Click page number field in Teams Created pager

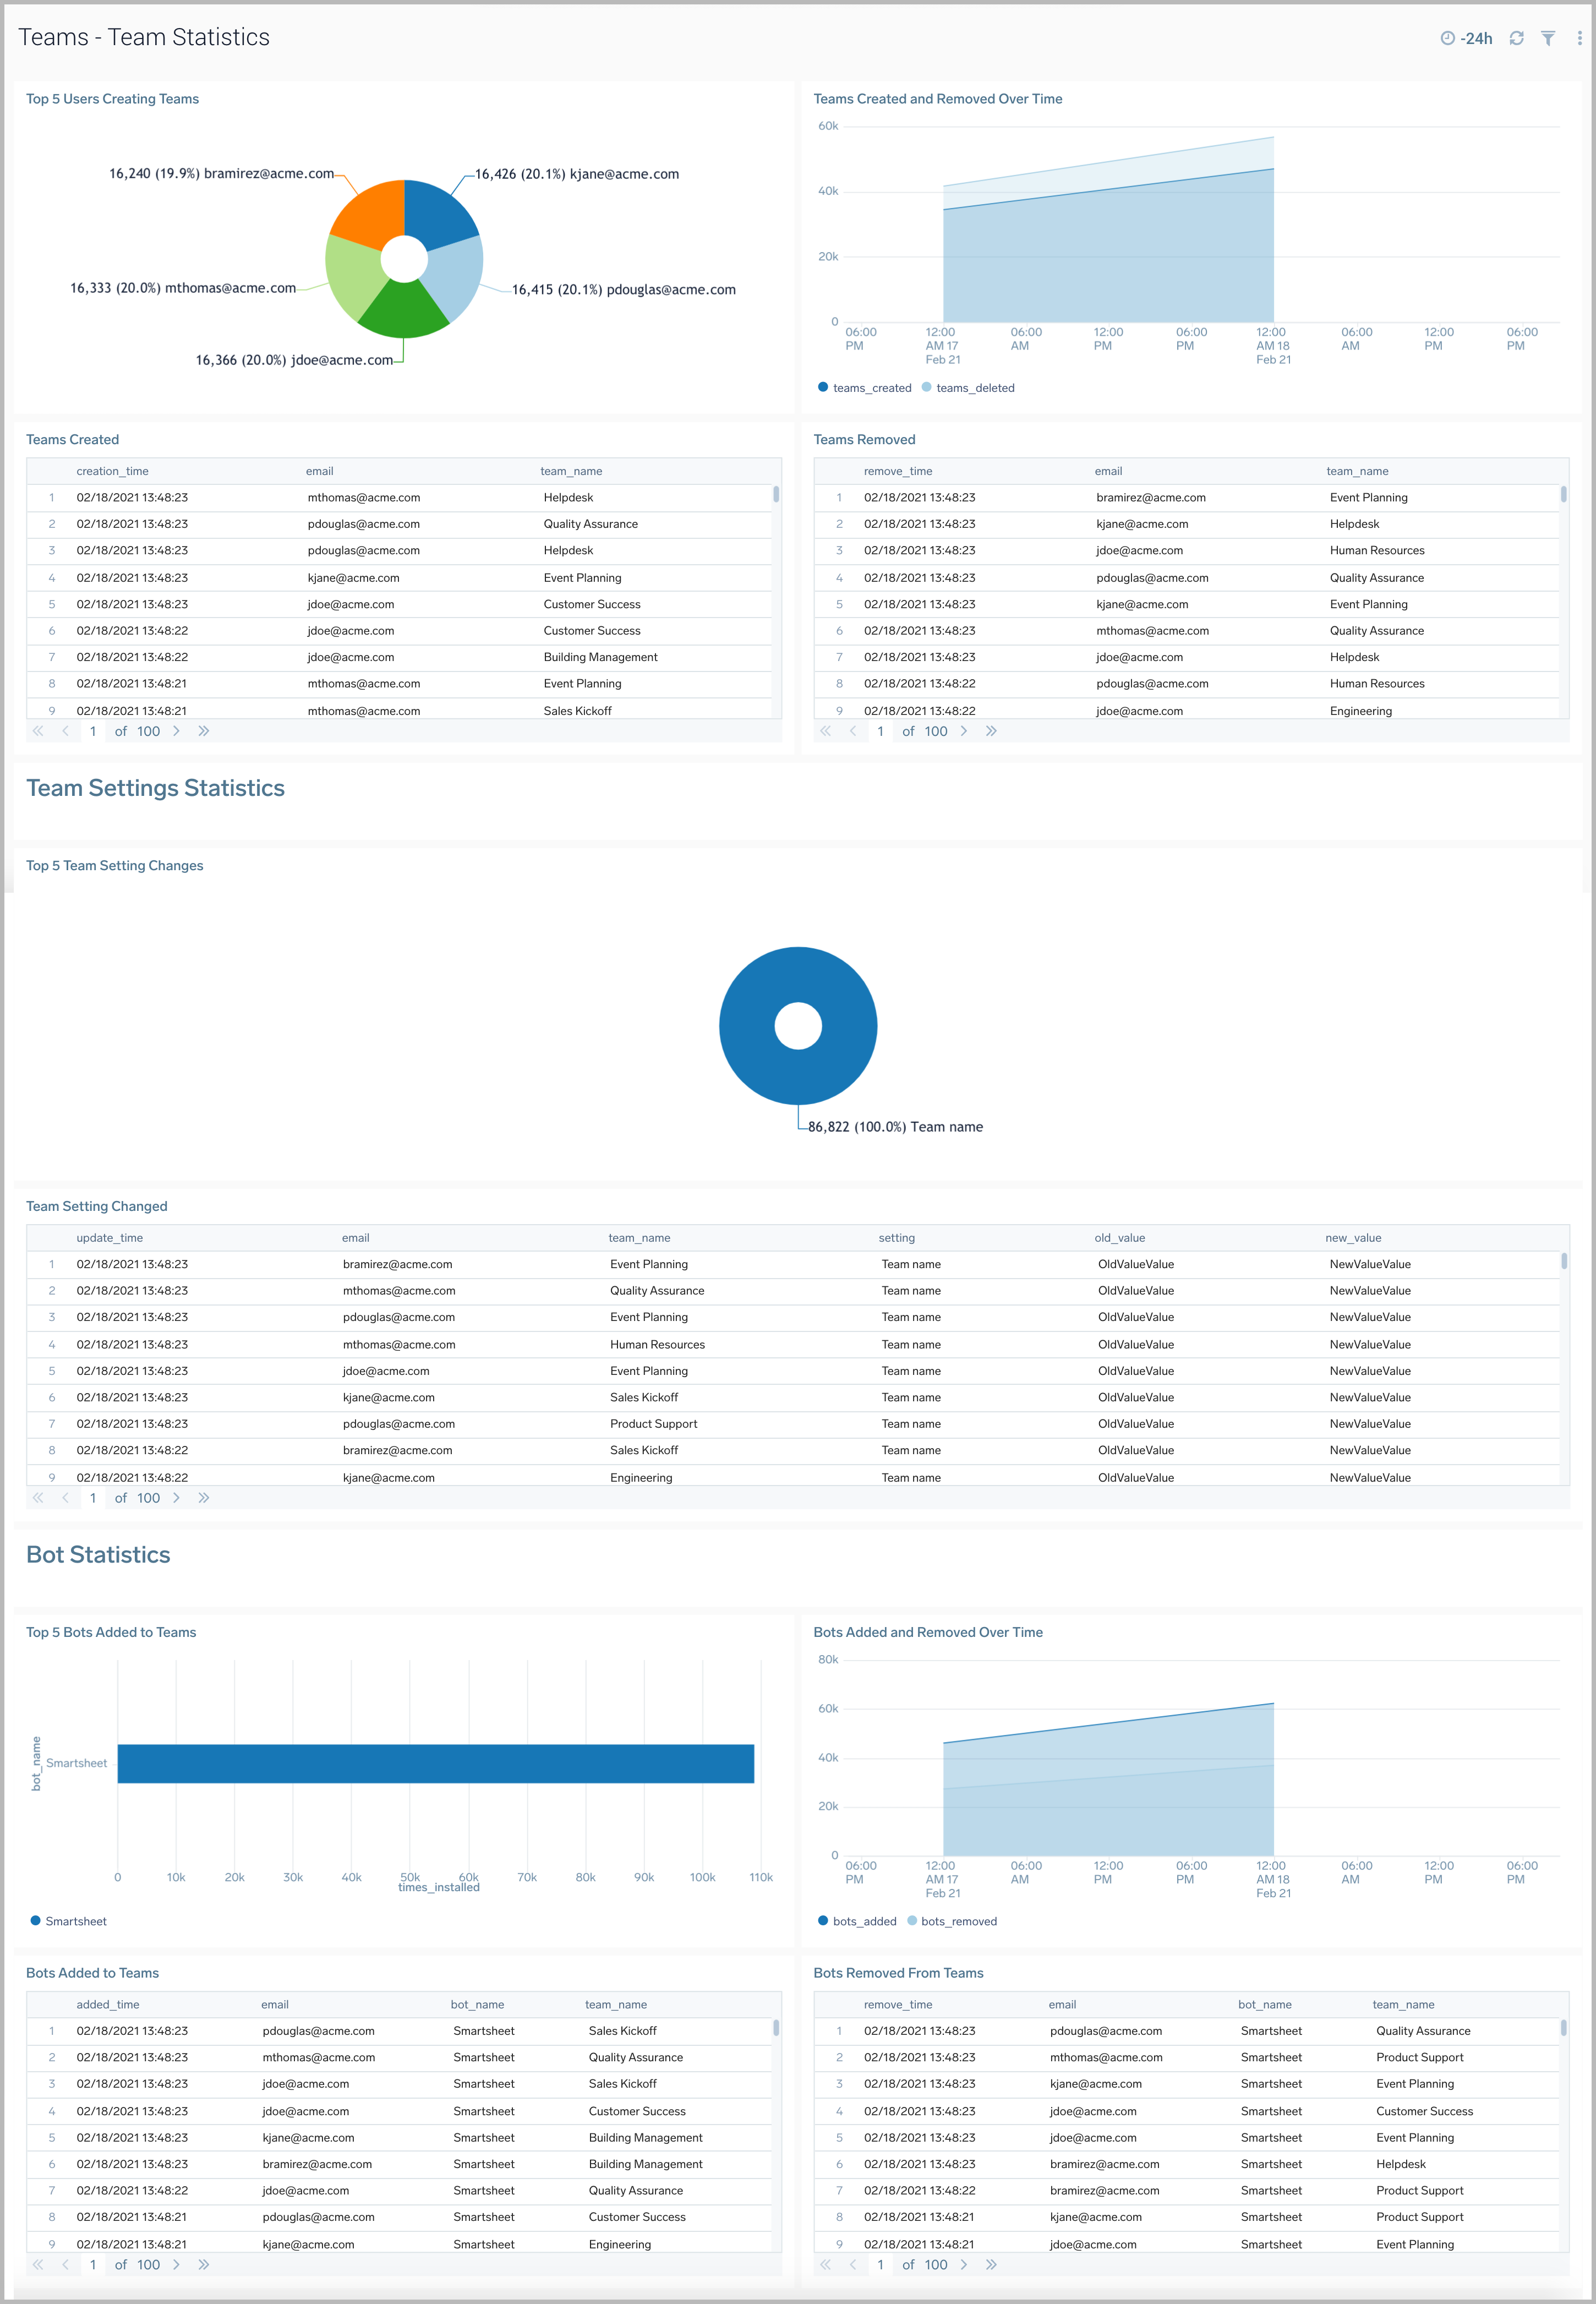pos(93,731)
